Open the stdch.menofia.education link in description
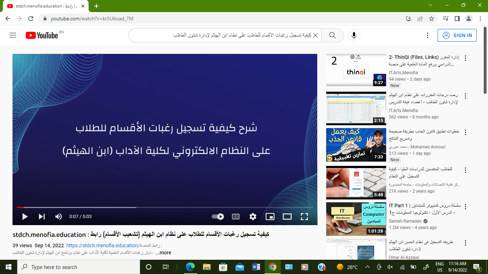This screenshot has width=488, height=274. (100, 245)
